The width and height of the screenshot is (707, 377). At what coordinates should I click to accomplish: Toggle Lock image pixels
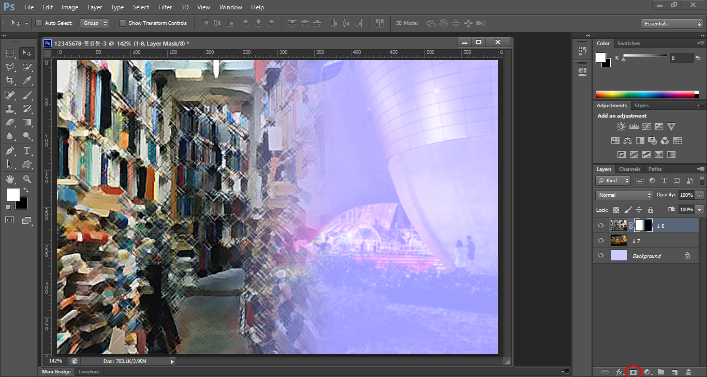627,210
